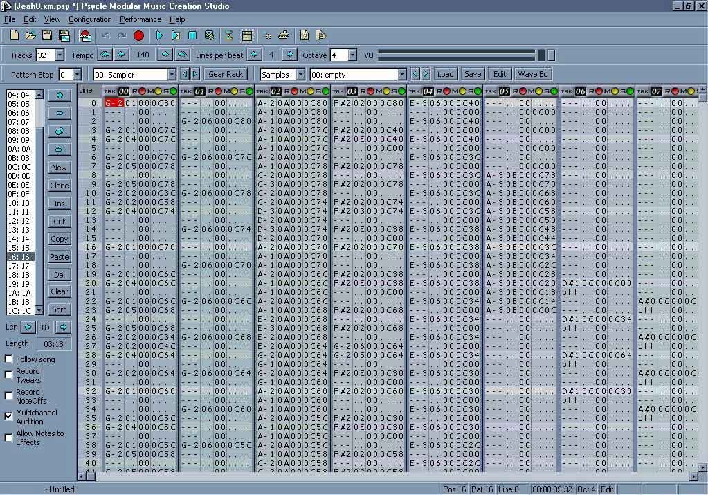Viewport: 708px width, 495px height.
Task: Click the master volume slider handle
Action: click(541, 55)
